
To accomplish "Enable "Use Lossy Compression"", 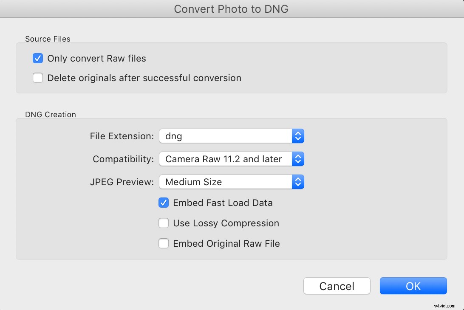I will point(164,223).
